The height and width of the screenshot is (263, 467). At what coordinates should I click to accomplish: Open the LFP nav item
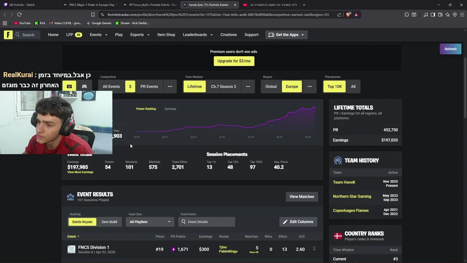click(74, 35)
